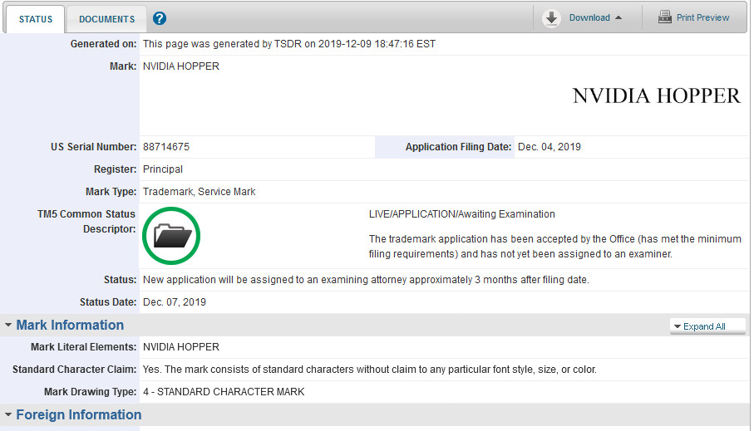
Task: Collapse the Mark Information section
Action: click(8, 325)
